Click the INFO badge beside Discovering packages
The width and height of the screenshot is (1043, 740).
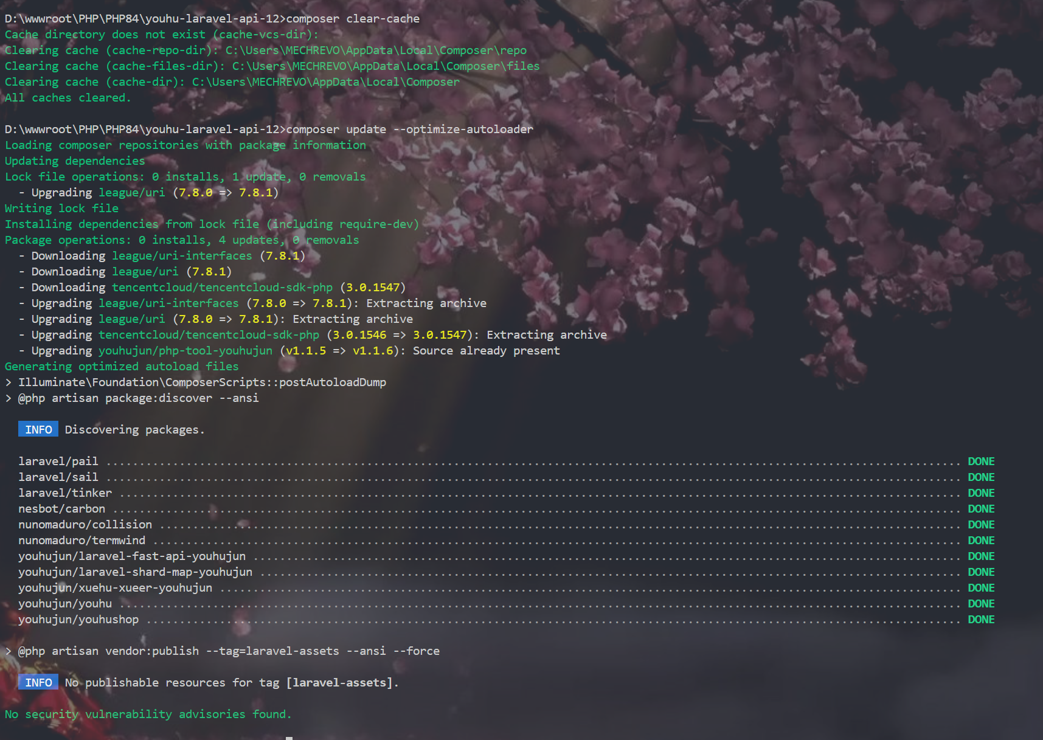click(x=38, y=429)
